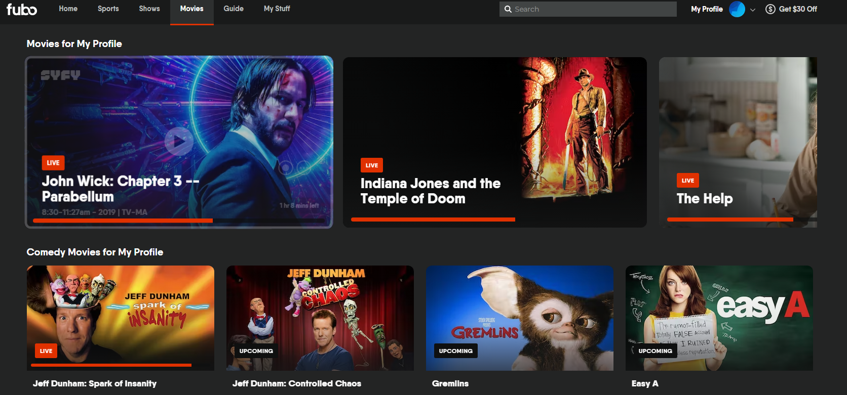The image size is (847, 395).
Task: Click the UPCOMING badge on Gremlins
Action: pos(456,351)
